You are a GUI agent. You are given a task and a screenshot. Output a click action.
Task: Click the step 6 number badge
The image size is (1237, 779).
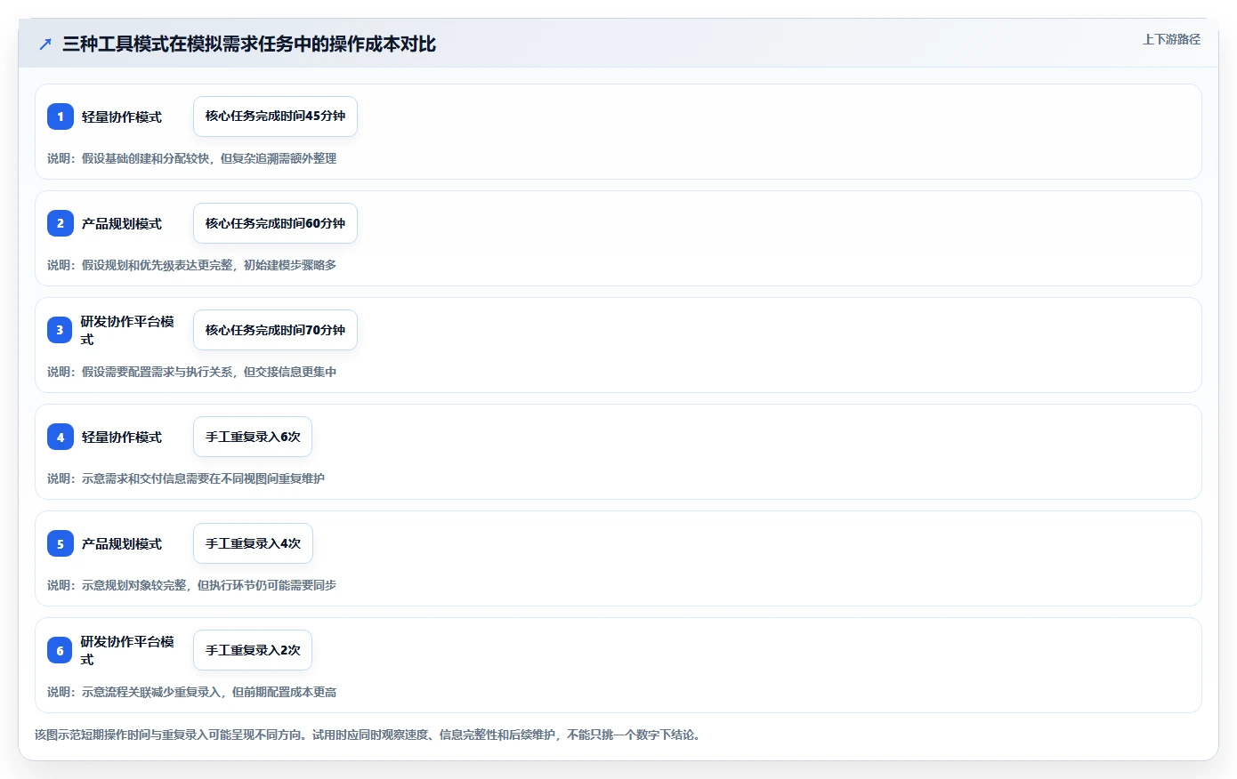tap(61, 650)
